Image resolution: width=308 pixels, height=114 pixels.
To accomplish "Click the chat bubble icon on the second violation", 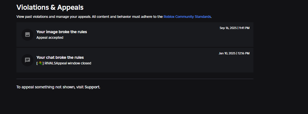I will (27, 60).
